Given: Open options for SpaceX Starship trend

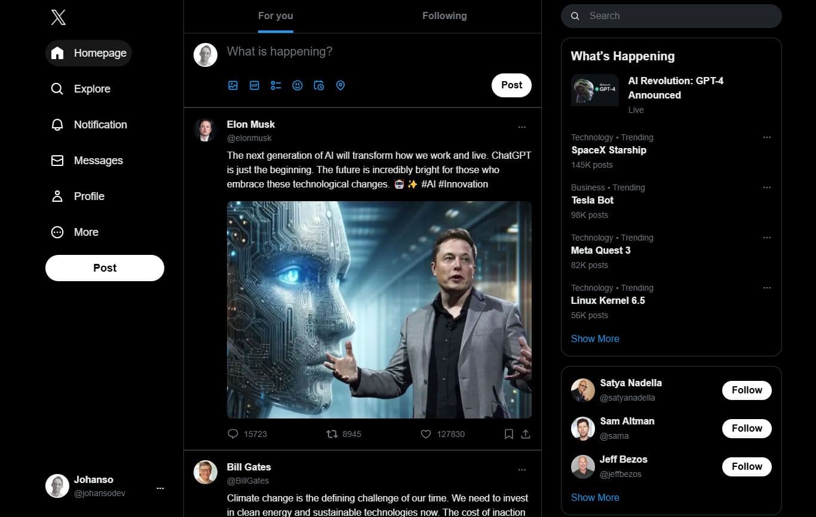Looking at the screenshot, I should click(x=767, y=137).
